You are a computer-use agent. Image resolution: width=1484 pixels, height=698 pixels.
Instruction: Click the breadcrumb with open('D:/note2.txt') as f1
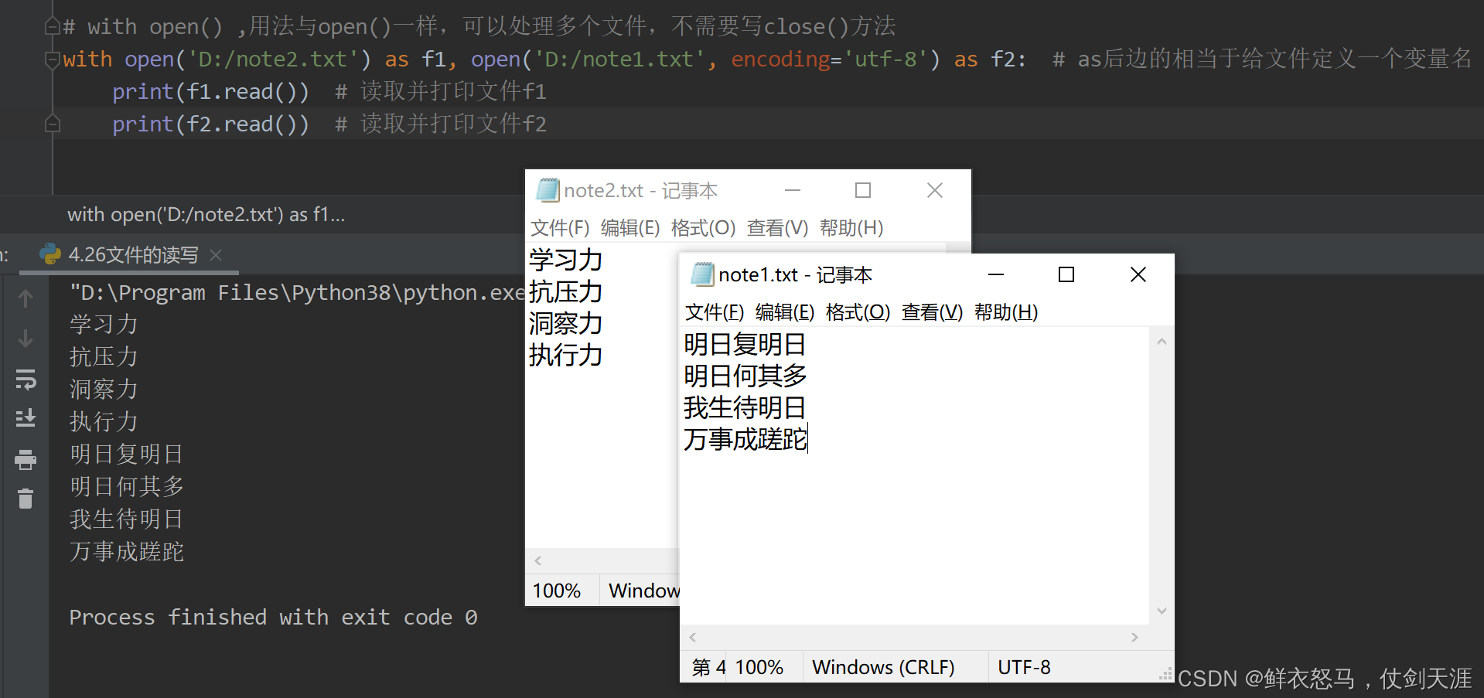point(206,215)
